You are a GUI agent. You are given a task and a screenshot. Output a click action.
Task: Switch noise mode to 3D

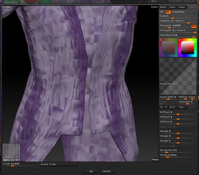(x=162, y=12)
